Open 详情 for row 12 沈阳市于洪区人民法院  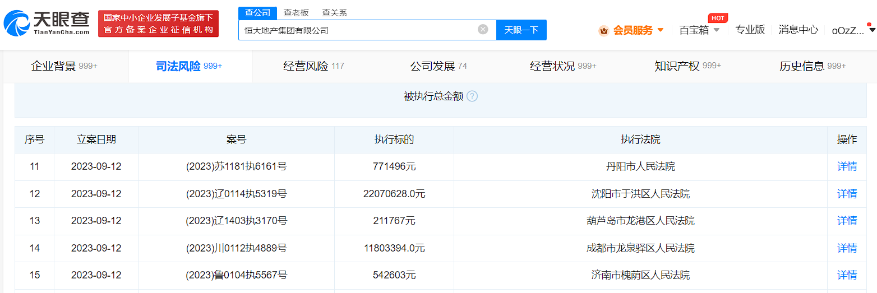(x=847, y=194)
